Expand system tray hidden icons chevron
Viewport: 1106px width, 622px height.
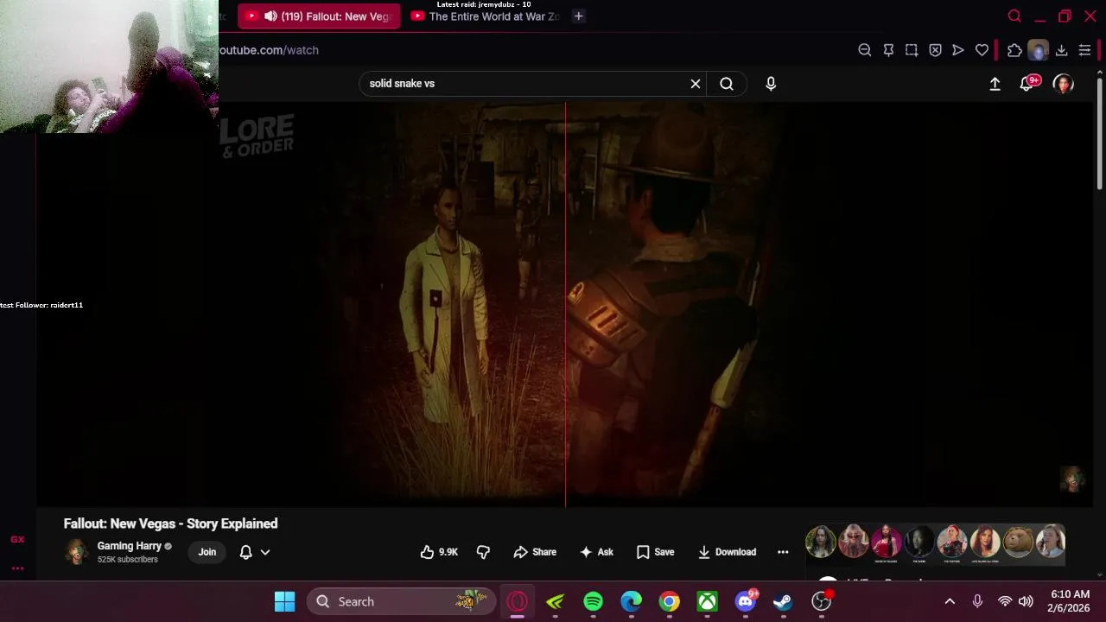tap(950, 601)
